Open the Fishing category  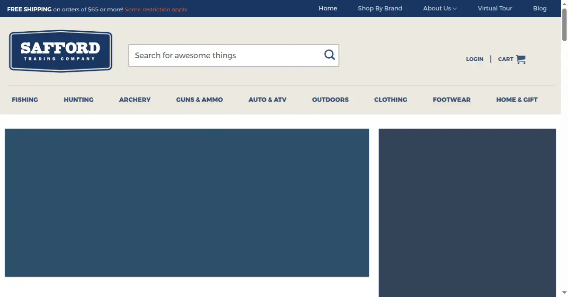pyautogui.click(x=25, y=100)
